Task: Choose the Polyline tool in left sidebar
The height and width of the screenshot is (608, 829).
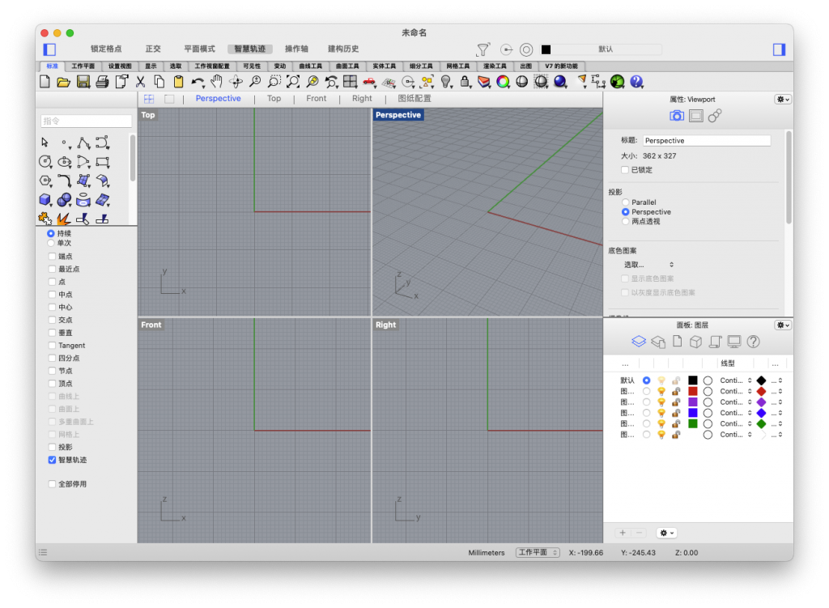Action: click(83, 142)
